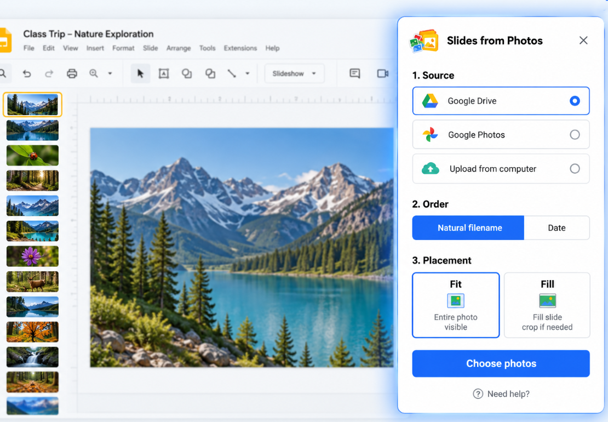Open the Tools menu
The height and width of the screenshot is (422, 608).
coord(207,48)
